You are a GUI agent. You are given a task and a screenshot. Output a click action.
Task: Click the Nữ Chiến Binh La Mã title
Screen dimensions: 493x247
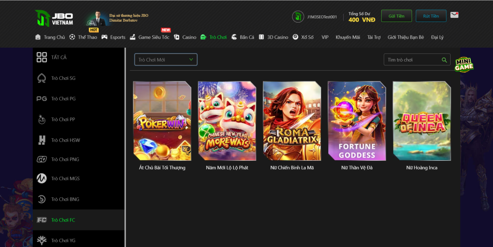(292, 168)
